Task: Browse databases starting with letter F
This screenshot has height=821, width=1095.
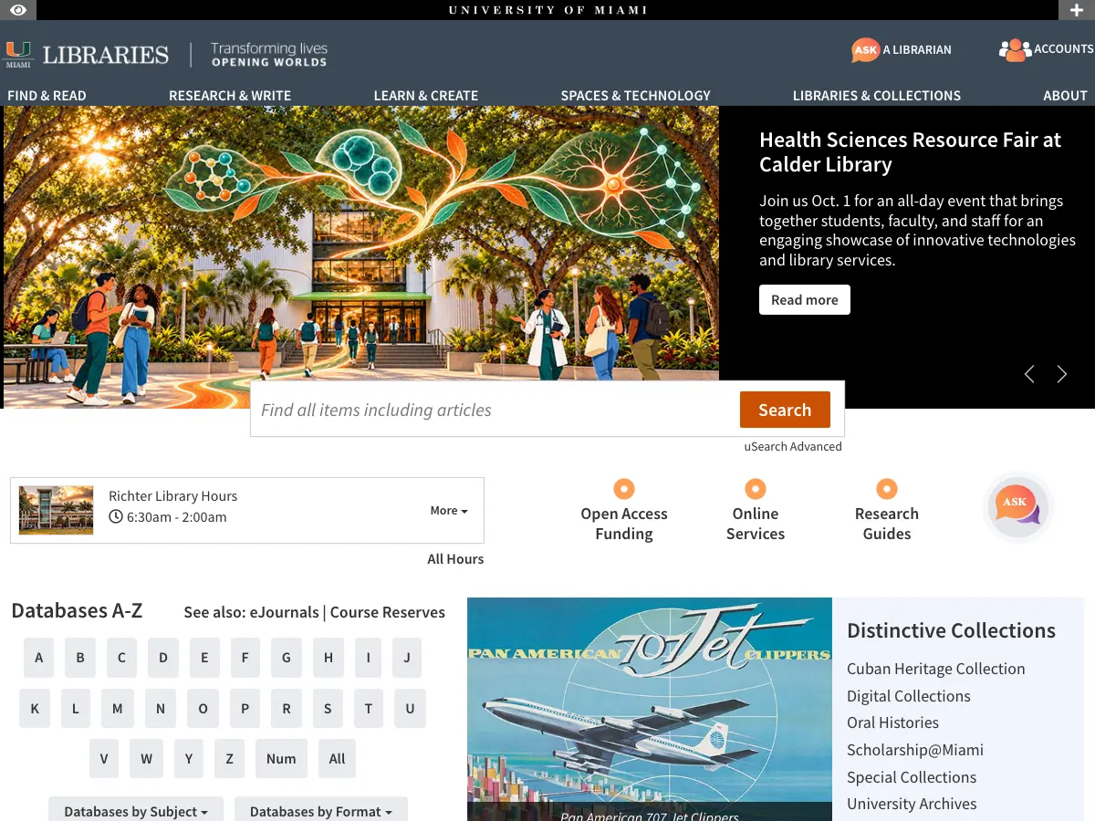Action: (x=245, y=658)
